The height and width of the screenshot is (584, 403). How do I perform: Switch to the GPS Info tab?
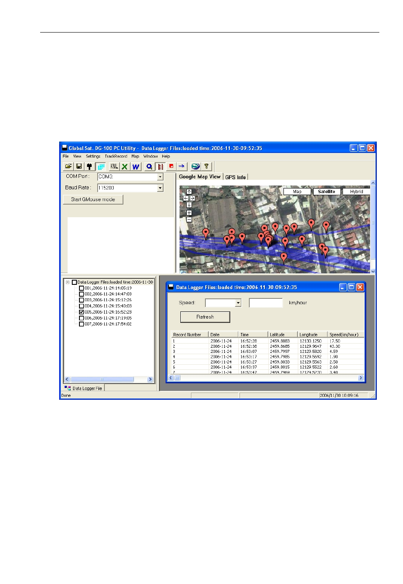point(235,177)
